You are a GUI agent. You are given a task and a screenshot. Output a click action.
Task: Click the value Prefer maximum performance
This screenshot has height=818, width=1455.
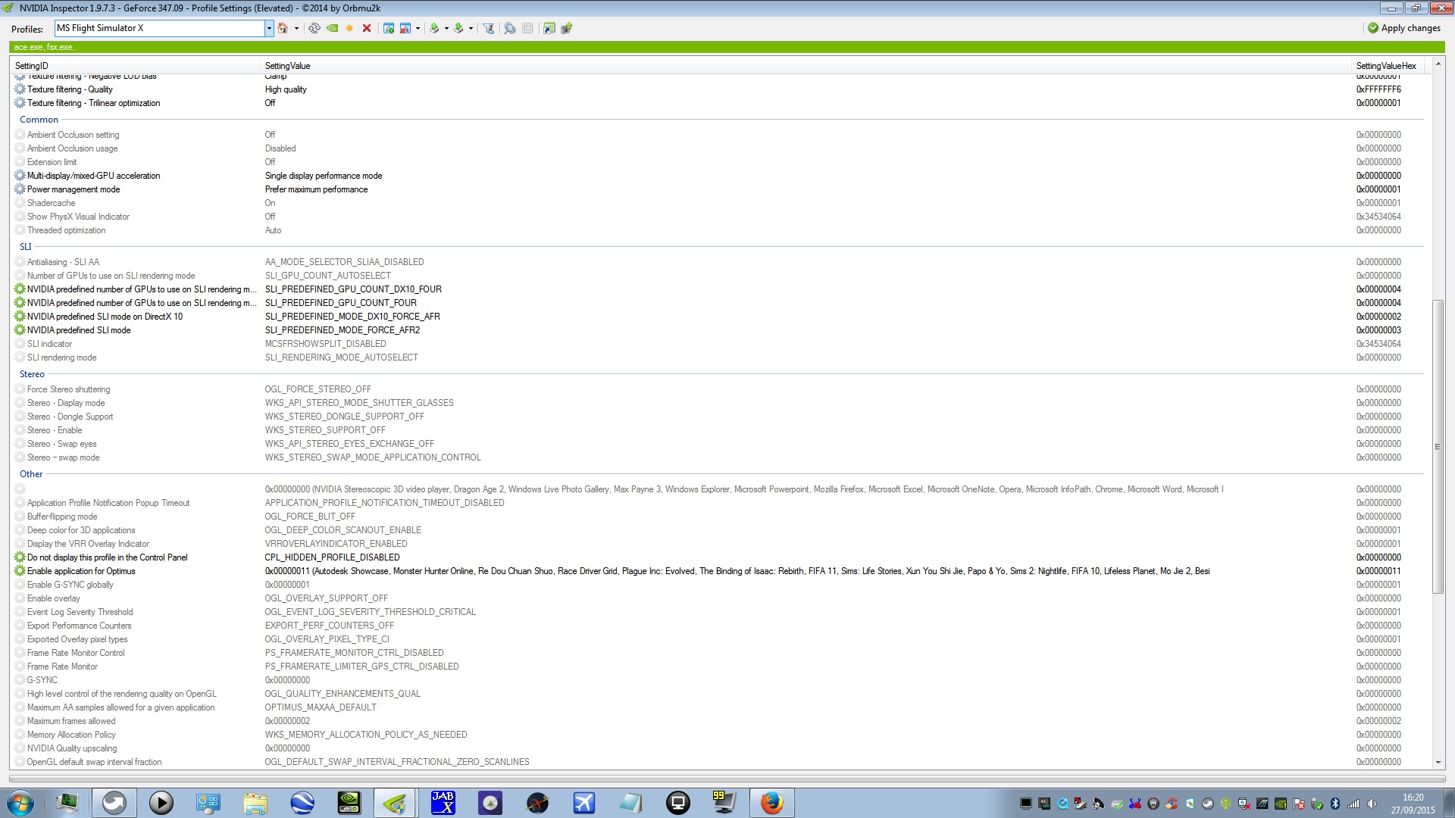point(316,189)
